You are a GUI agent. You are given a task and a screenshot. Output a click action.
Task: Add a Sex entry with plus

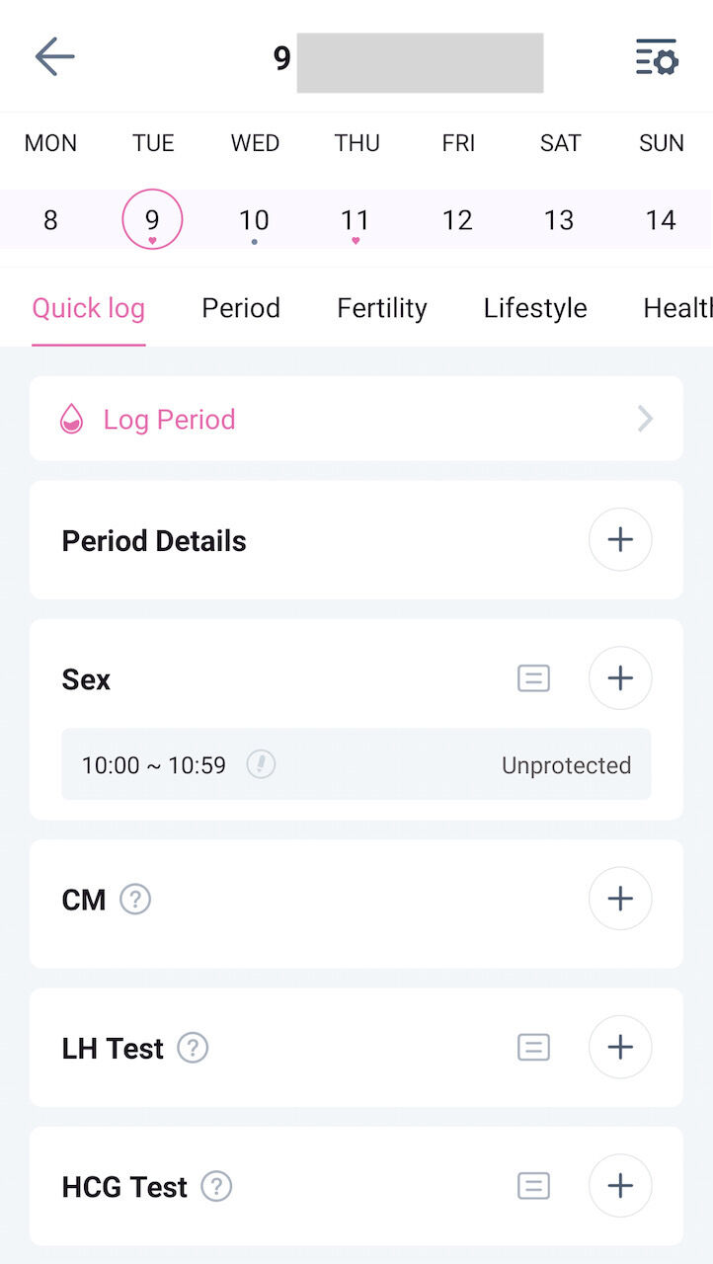pyautogui.click(x=619, y=678)
